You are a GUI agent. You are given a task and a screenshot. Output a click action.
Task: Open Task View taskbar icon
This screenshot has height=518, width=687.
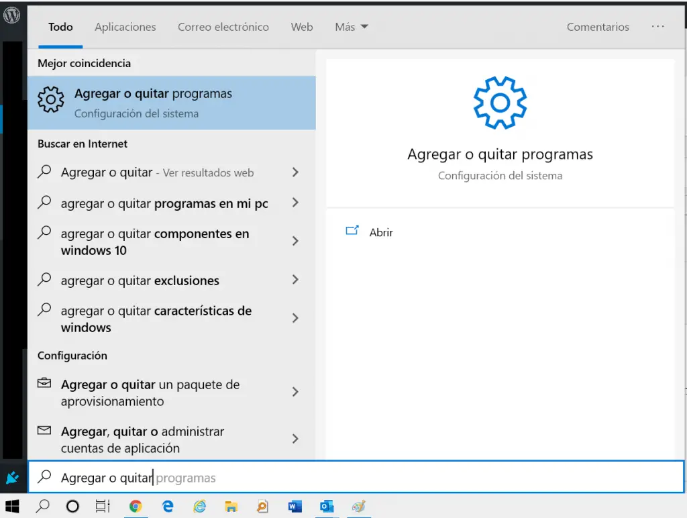(x=103, y=507)
